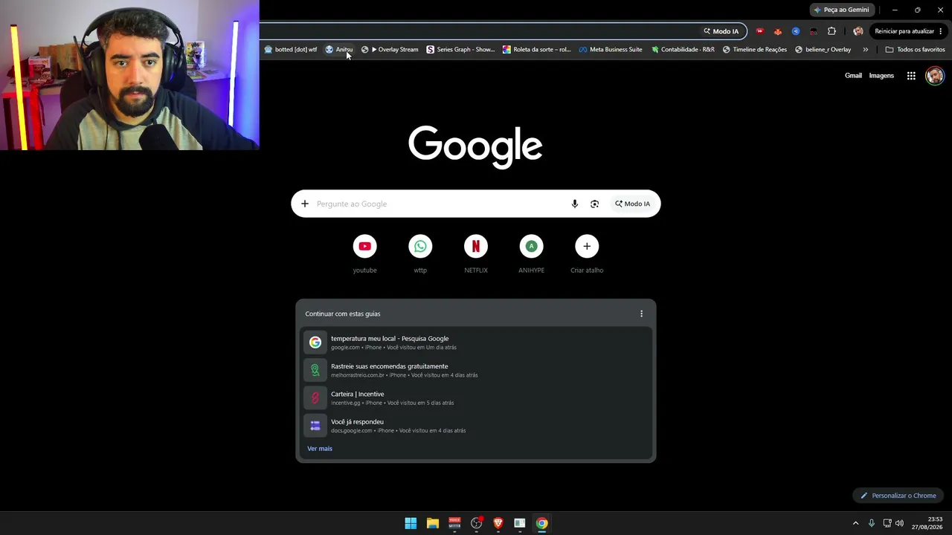
Task: Open the Meta Business Suite bookmark
Action: coord(611,50)
